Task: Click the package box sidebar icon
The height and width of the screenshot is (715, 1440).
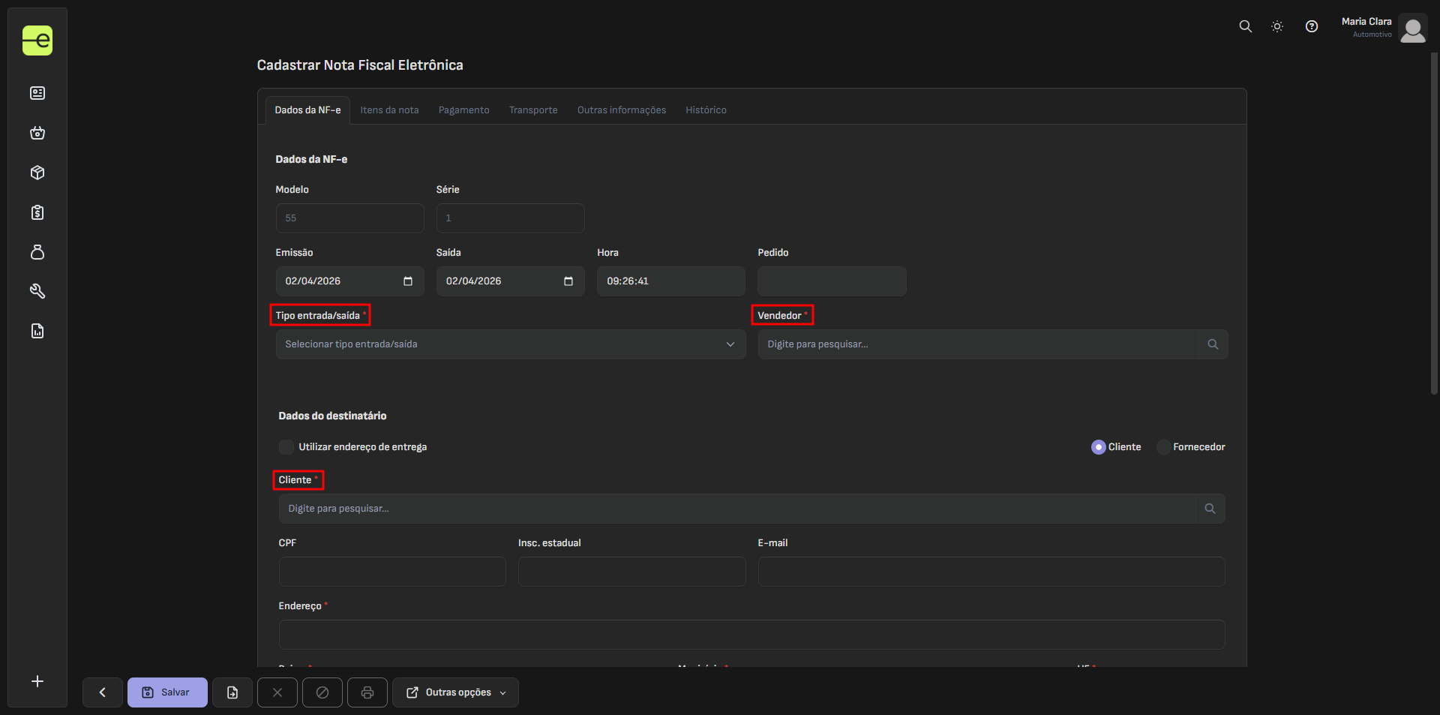Action: 37,173
